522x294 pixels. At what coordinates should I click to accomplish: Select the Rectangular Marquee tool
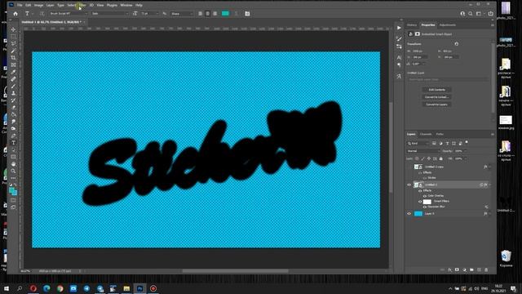click(13, 36)
